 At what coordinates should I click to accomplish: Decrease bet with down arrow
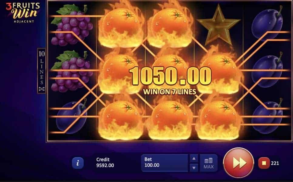[194, 168]
